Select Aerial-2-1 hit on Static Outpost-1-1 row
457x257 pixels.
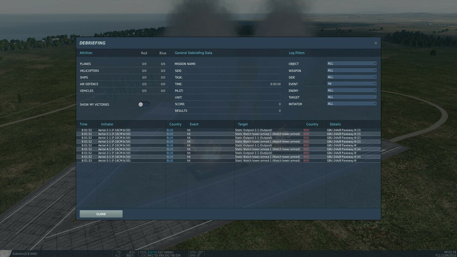point(228,130)
